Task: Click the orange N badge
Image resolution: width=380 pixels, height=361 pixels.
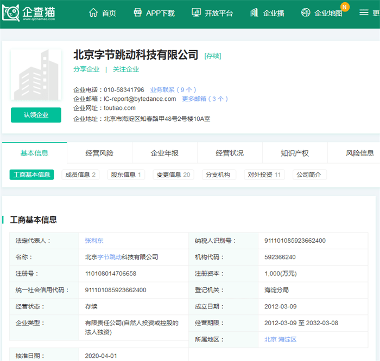Action: point(345,7)
